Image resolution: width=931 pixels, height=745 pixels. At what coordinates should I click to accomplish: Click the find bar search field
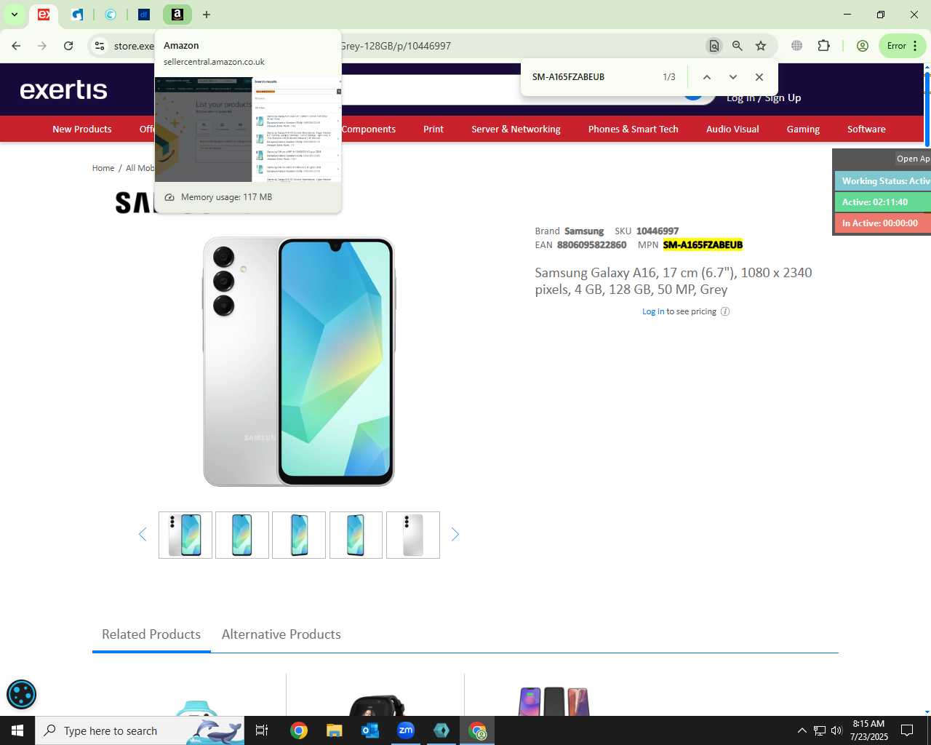pos(593,77)
